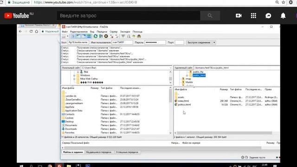
Task: Toggle the remote directory tree display
Action: [84, 36]
